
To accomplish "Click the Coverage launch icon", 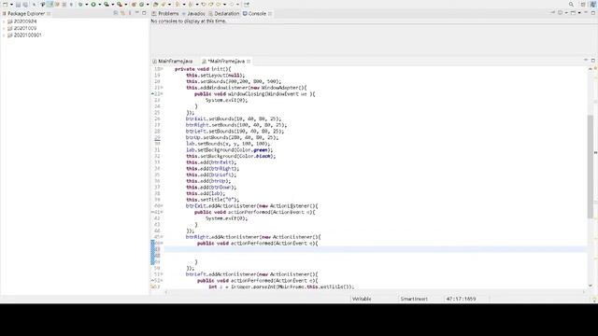I will pyautogui.click(x=106, y=5).
